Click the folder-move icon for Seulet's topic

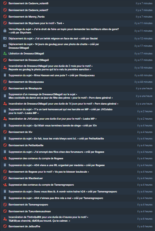pyautogui.click(x=5, y=38)
